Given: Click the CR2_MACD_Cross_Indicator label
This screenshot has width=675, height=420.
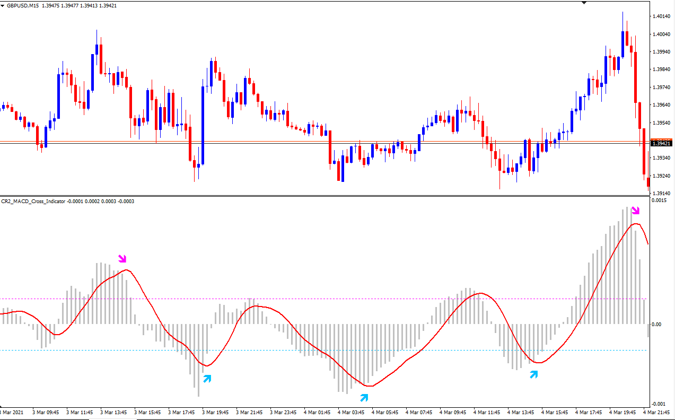Looking at the screenshot, I should (33, 202).
